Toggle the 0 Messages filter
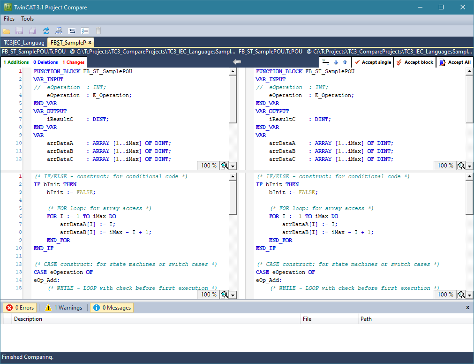 coord(112,308)
